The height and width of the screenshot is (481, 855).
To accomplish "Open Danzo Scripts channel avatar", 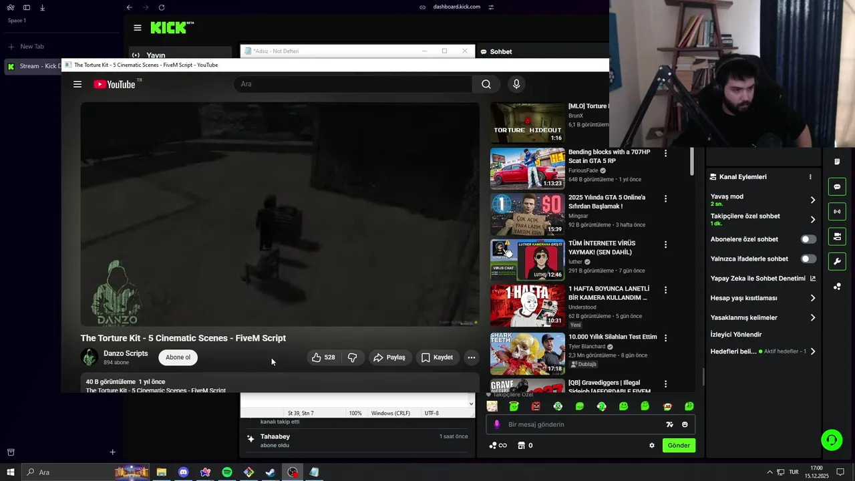I will (x=90, y=357).
